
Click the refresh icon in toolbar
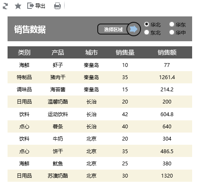click(x=5, y=6)
